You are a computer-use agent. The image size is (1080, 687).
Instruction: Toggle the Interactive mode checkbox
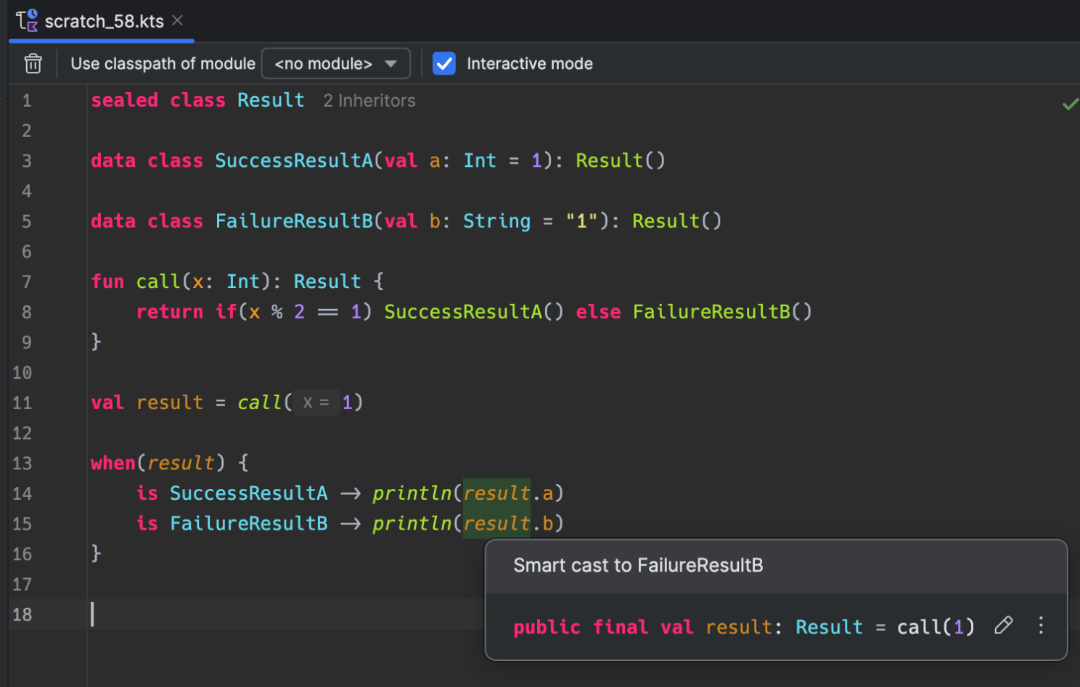[444, 64]
